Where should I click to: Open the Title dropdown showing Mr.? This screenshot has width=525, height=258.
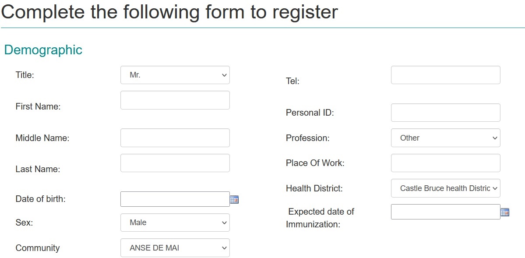click(175, 75)
